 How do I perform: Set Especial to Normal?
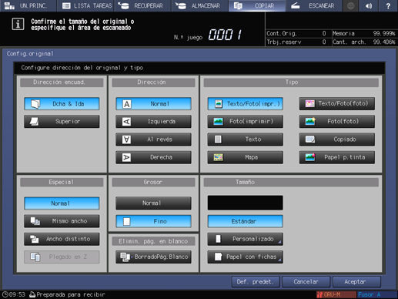tap(62, 203)
